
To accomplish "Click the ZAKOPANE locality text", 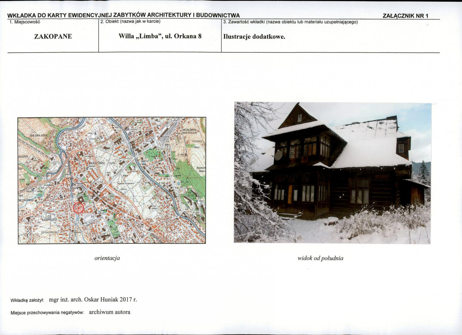I will pyautogui.click(x=53, y=37).
